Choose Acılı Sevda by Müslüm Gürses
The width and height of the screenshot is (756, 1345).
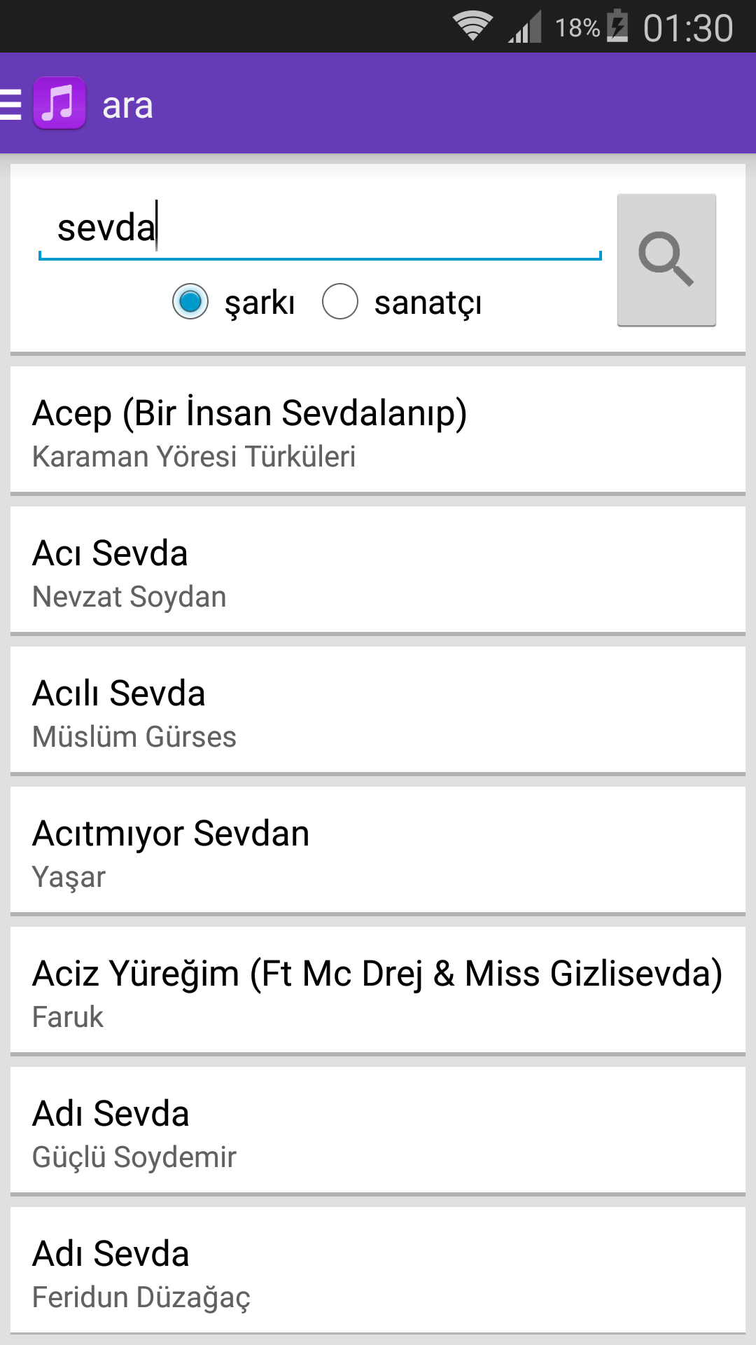pos(378,710)
